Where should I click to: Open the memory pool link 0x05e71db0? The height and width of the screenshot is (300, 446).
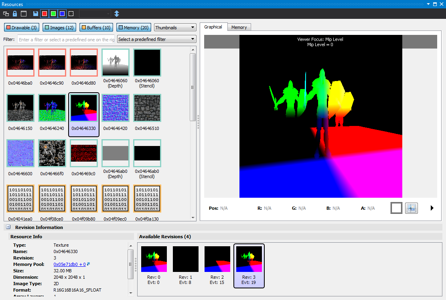(x=69, y=264)
